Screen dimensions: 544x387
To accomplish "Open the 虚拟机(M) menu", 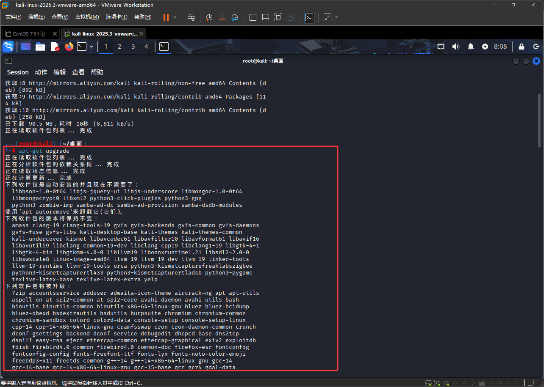I will (x=87, y=17).
